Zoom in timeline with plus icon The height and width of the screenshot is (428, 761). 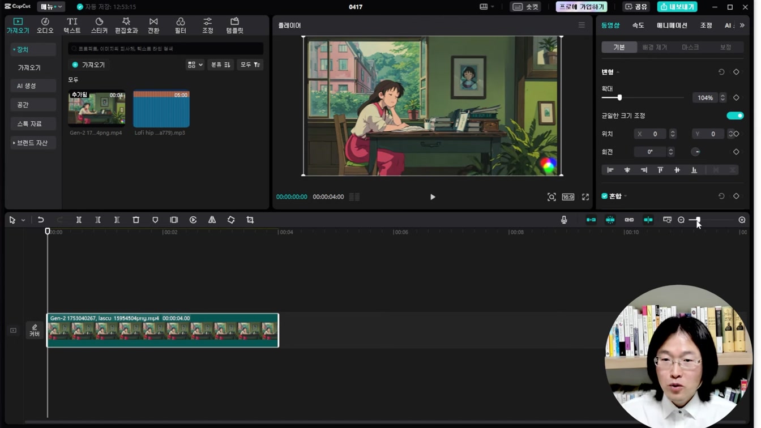point(742,220)
